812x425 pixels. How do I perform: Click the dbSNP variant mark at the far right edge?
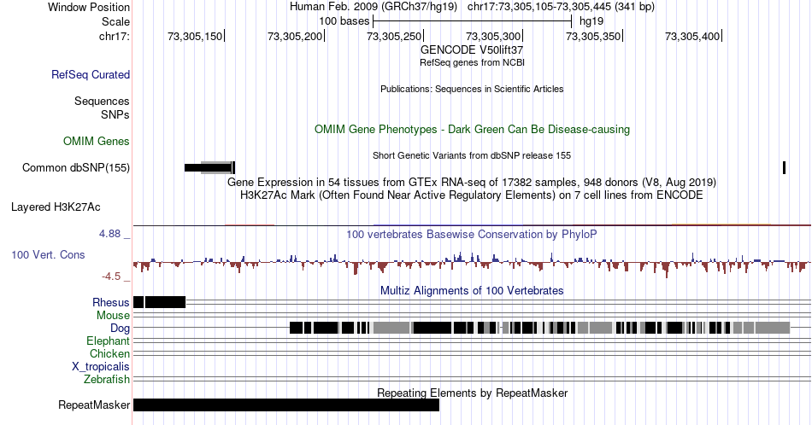(784, 167)
